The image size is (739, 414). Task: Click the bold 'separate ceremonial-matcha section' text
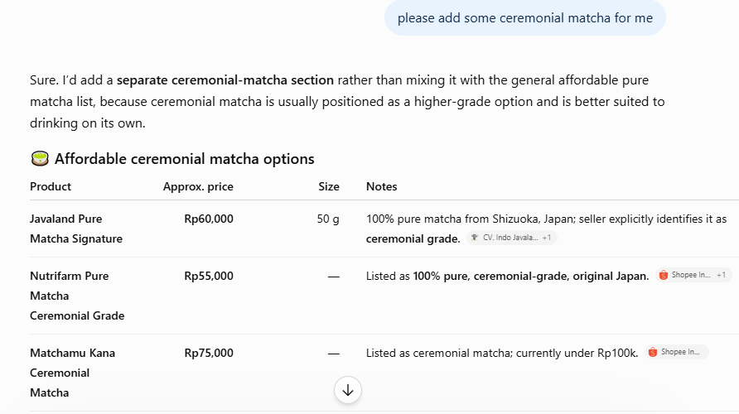click(x=225, y=80)
